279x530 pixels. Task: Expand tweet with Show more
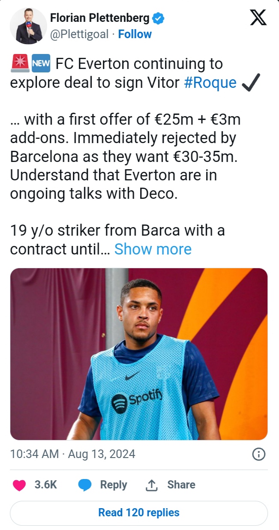click(x=153, y=249)
